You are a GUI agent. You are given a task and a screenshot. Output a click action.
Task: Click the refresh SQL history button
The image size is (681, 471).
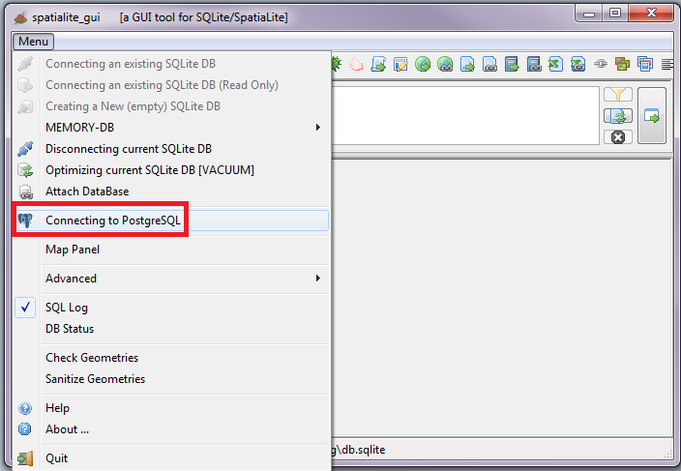[x=618, y=116]
